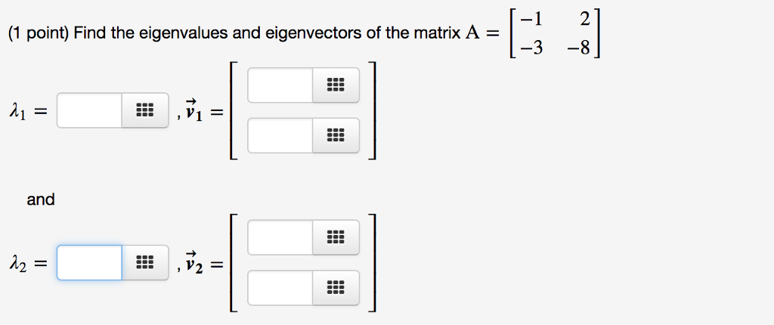774x325 pixels.
Task: Select the second component field of v1
Action: tap(280, 135)
